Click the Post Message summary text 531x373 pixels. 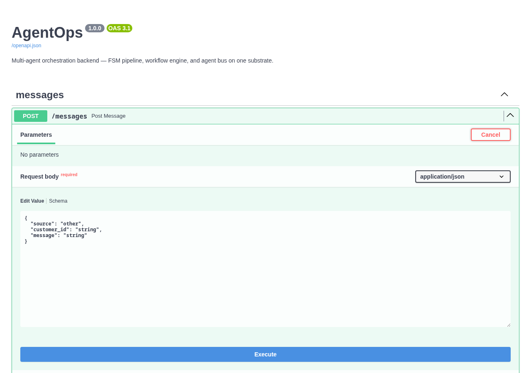(108, 116)
